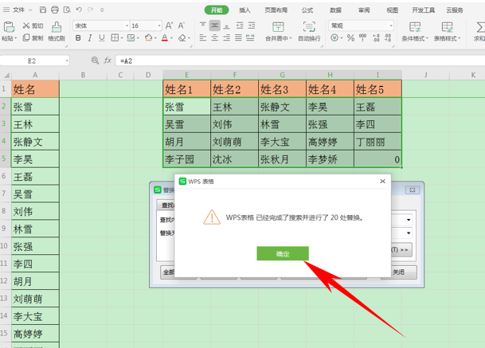
Task: Toggle middle vertical alignment button
Action: 215,25
